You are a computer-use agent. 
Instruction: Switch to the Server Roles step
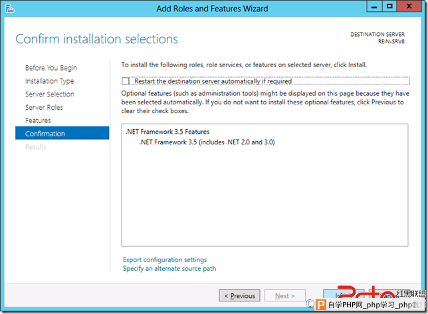tap(44, 107)
